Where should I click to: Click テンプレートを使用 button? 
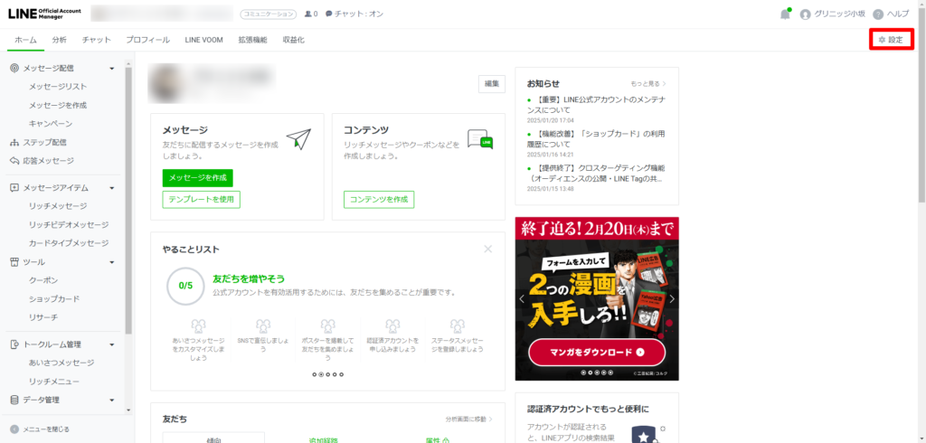tap(202, 200)
